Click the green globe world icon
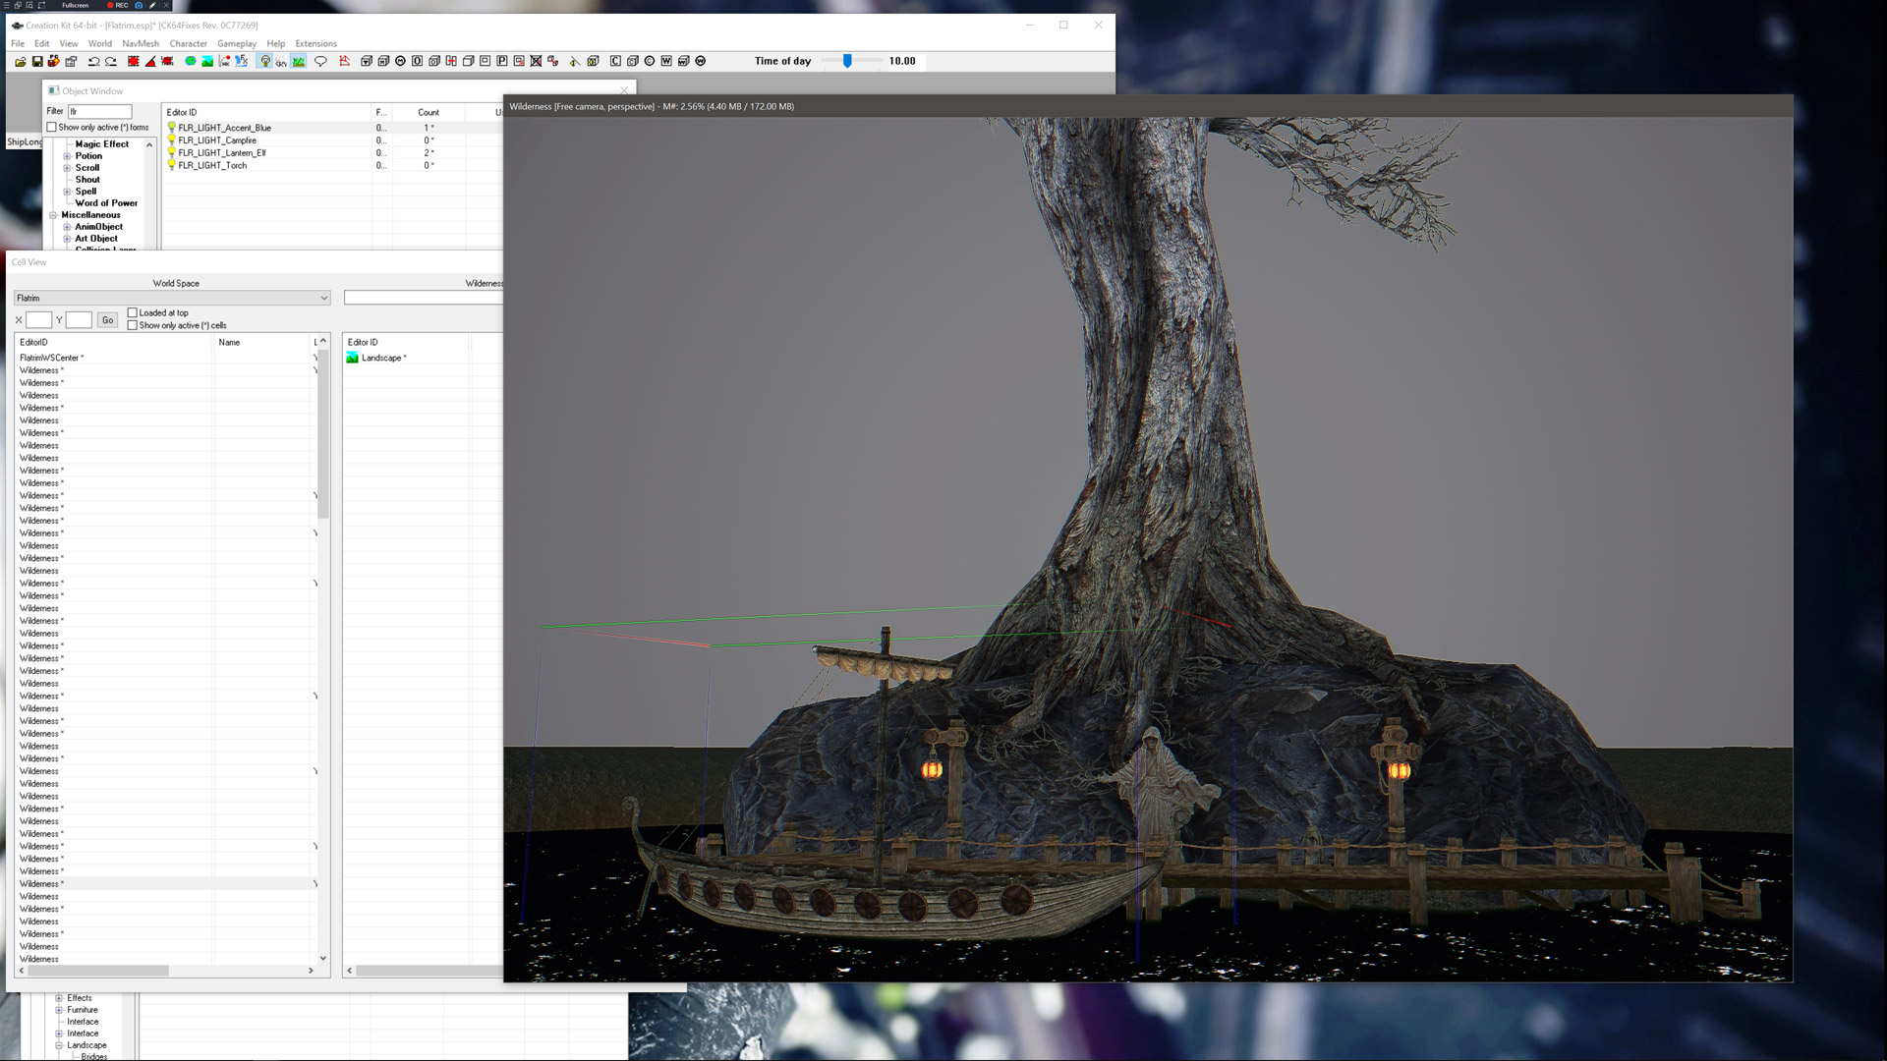Screen dimensions: 1887x1061 click(191, 61)
